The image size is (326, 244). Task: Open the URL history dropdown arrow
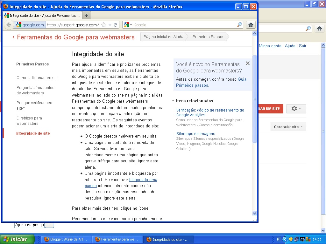click(x=110, y=25)
